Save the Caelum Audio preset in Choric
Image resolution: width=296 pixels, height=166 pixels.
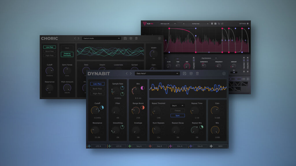click(x=125, y=38)
